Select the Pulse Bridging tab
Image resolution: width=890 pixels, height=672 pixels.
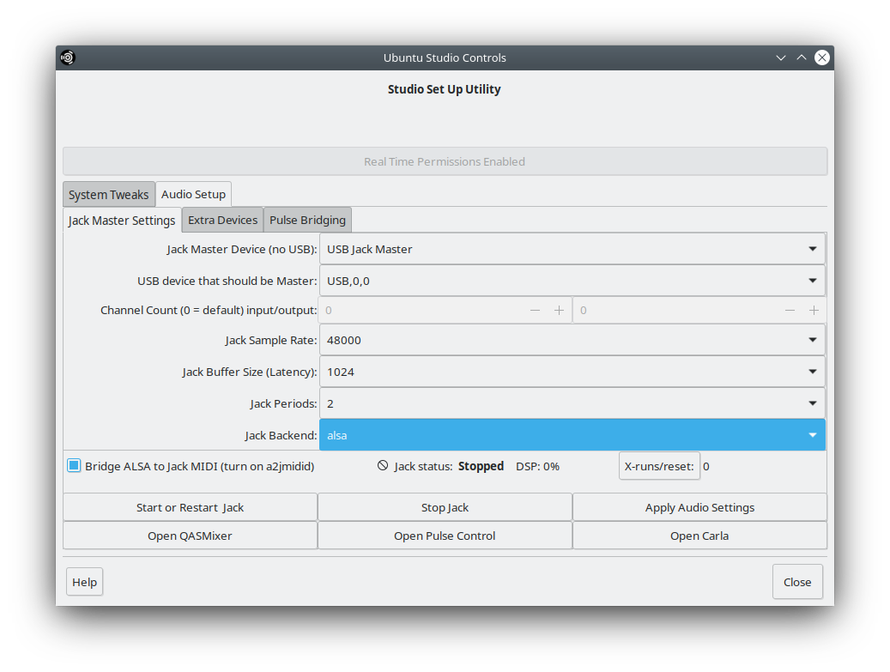tap(307, 220)
